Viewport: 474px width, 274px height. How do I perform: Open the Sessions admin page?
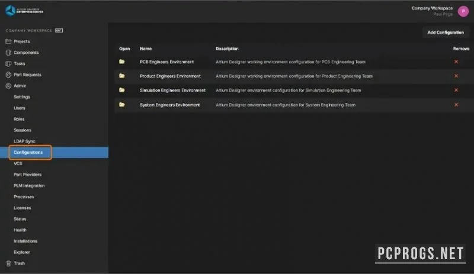pos(23,130)
